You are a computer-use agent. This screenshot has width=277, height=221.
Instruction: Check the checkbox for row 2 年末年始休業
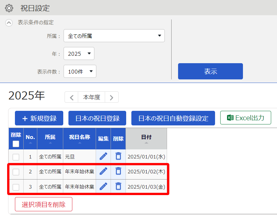(16, 172)
